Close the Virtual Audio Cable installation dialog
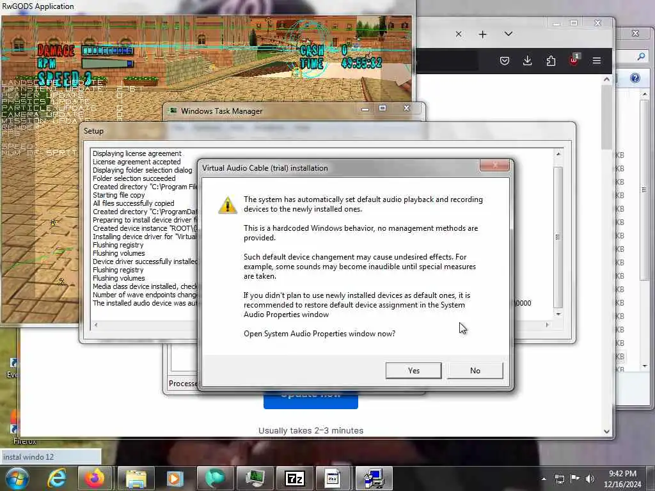The height and width of the screenshot is (491, 655). click(x=494, y=166)
